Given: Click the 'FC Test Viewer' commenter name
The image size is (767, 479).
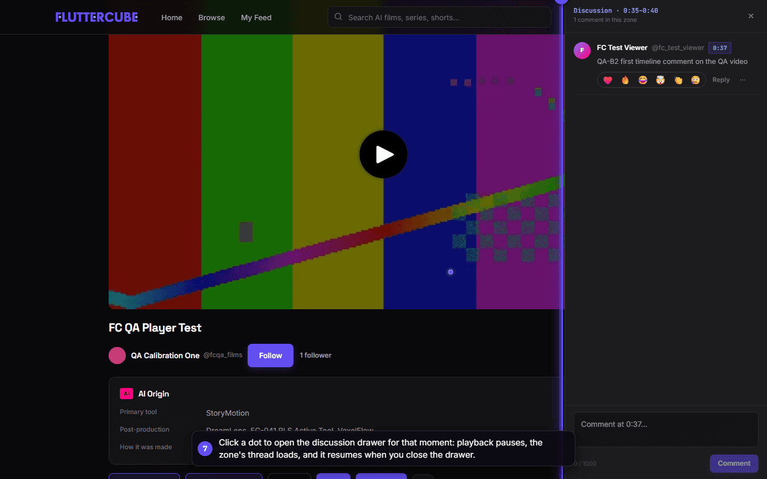Looking at the screenshot, I should click(x=622, y=48).
